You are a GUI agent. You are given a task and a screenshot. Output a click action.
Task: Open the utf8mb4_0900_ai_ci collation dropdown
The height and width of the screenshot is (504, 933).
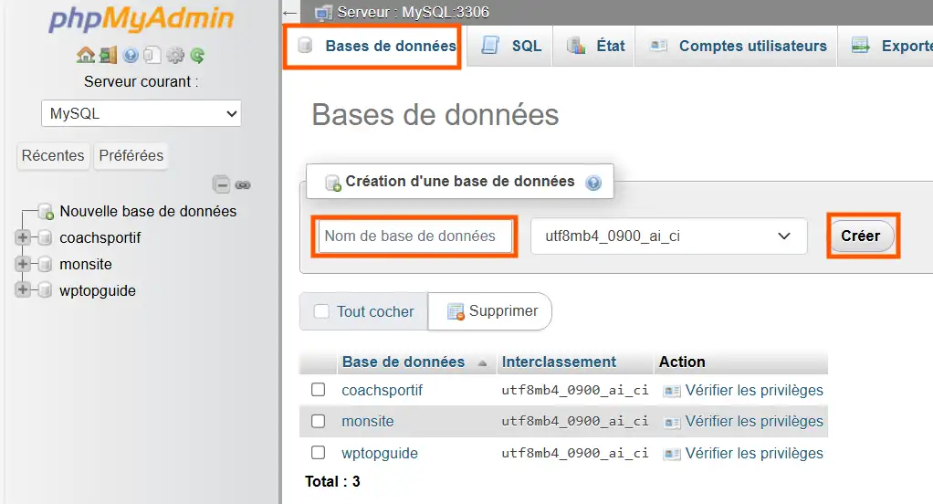click(669, 236)
